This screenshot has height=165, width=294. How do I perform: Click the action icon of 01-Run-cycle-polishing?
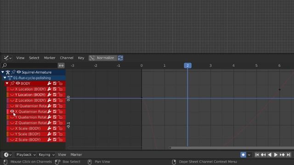pyautogui.click(x=10, y=77)
